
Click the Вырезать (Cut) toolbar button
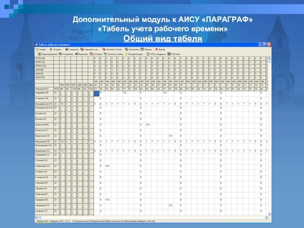(x=82, y=54)
